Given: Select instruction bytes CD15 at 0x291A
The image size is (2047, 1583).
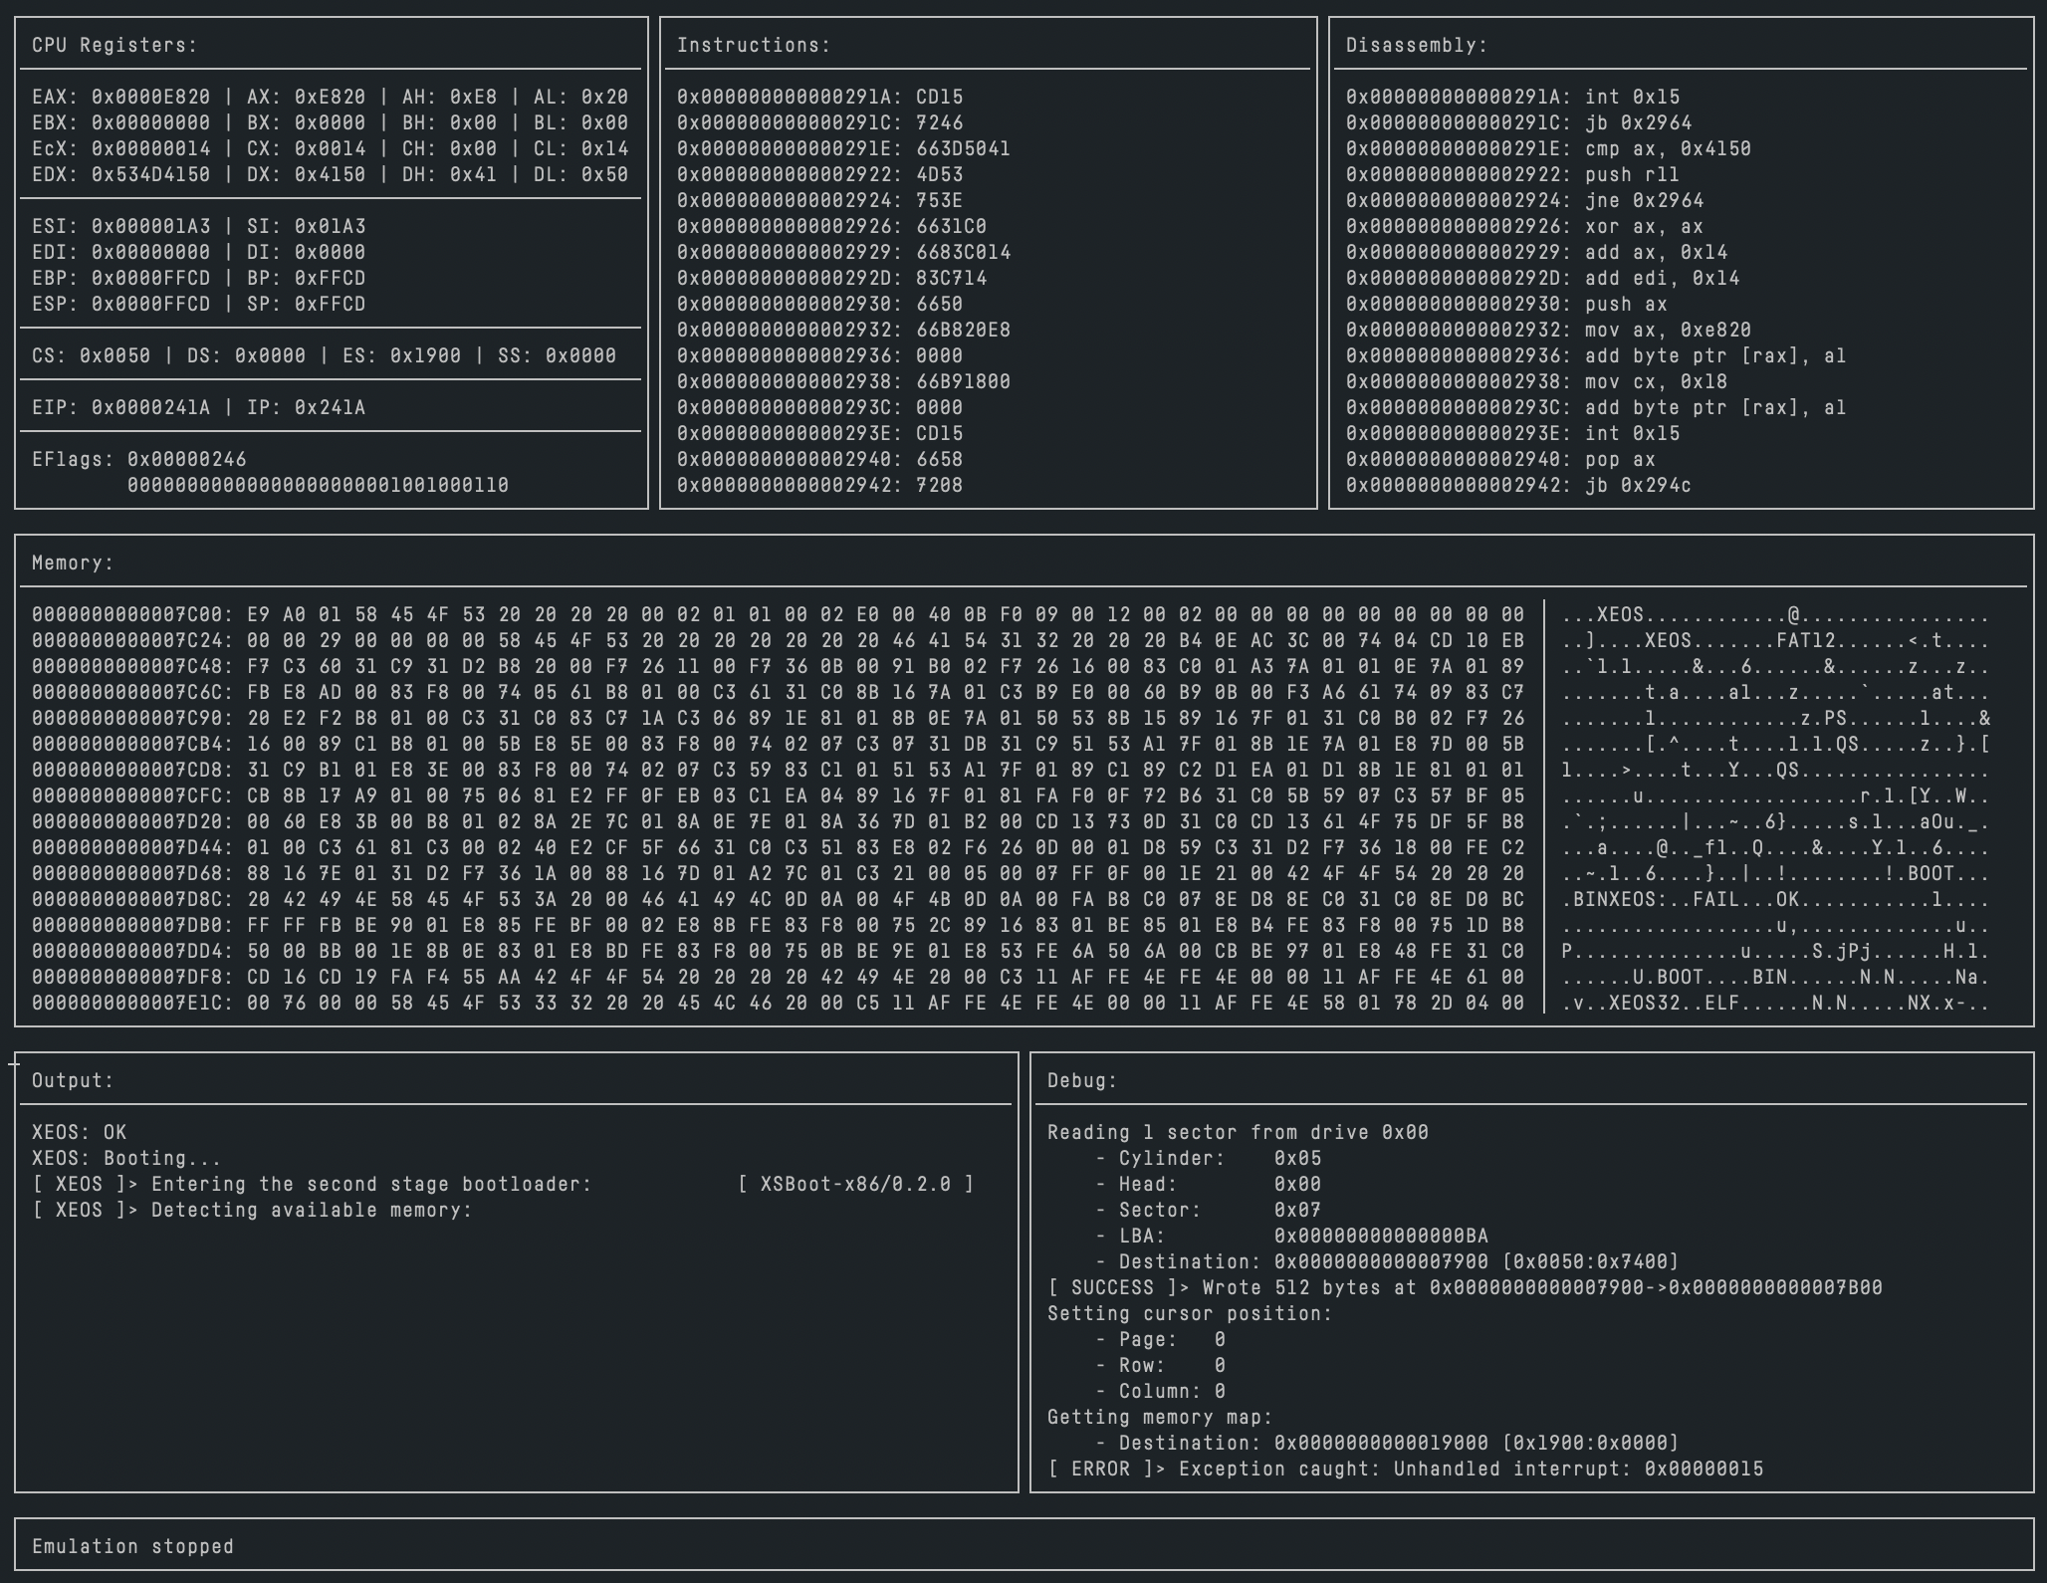Looking at the screenshot, I should coord(940,98).
